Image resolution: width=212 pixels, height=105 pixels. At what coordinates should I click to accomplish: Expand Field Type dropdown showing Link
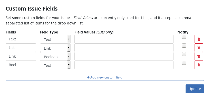55,48
